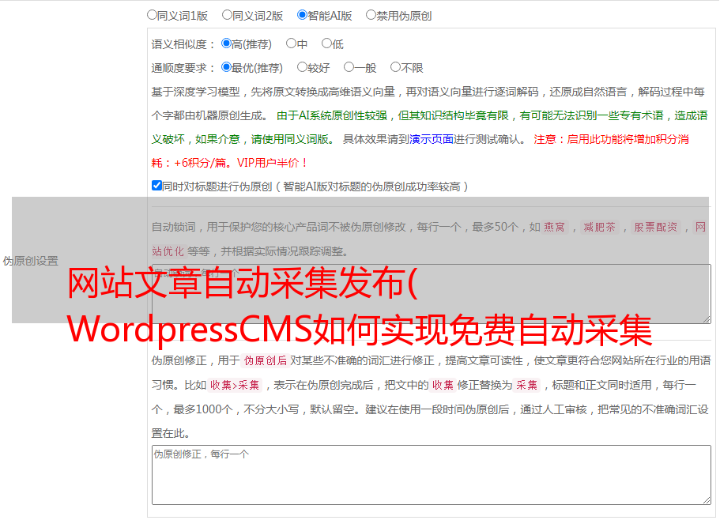Click the 通顺度要求 label

(183, 69)
